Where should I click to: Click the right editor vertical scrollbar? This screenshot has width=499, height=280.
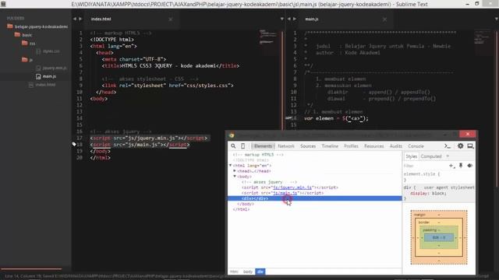[x=497, y=108]
